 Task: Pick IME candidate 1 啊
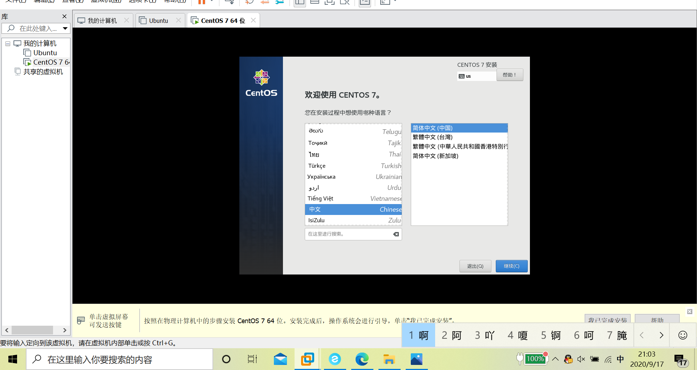(418, 335)
